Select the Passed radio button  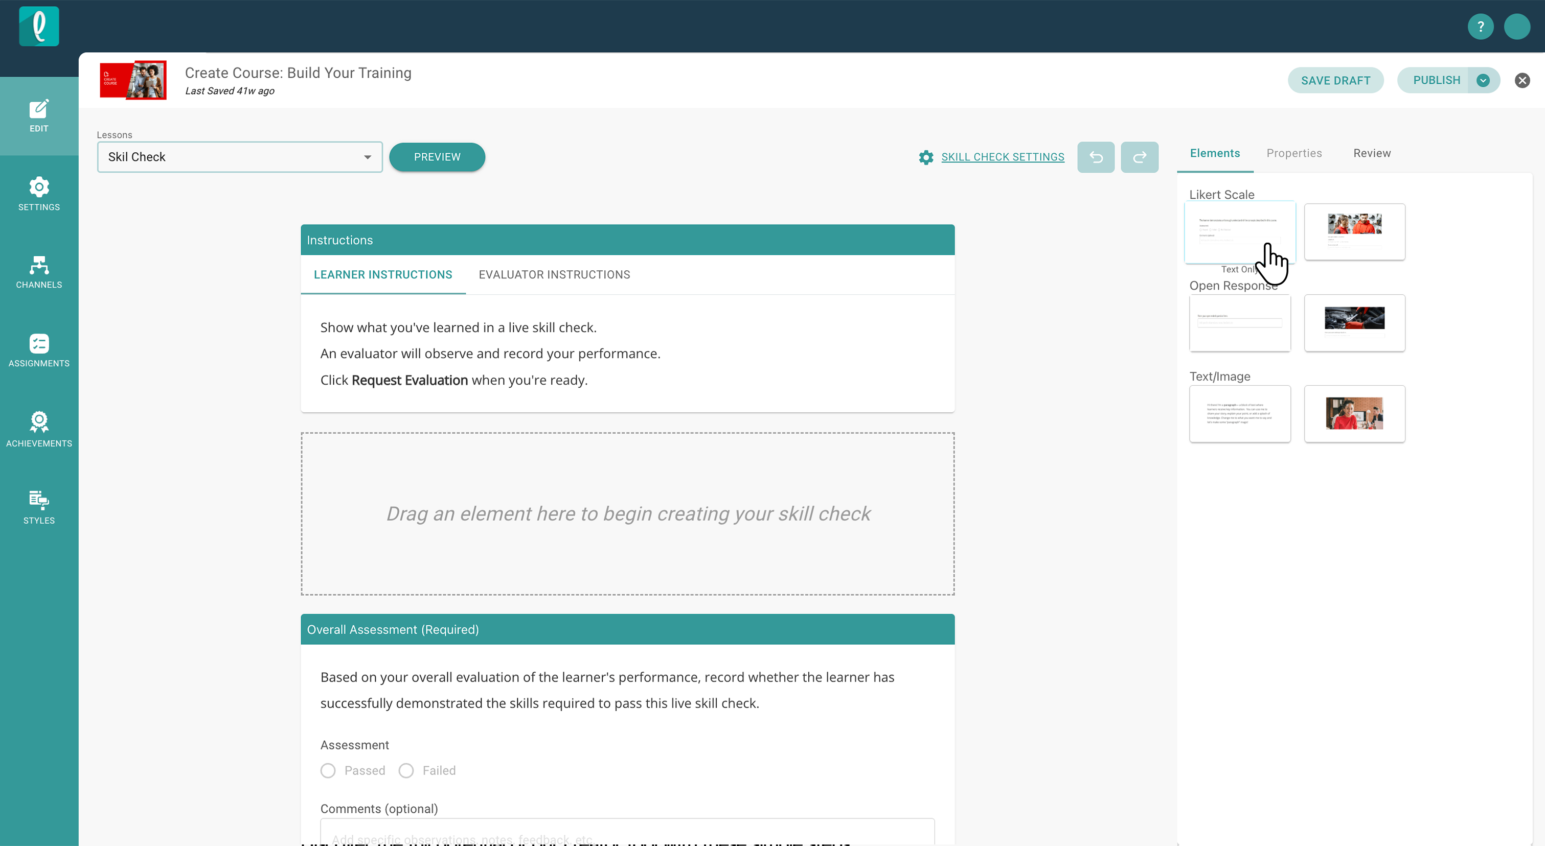click(x=328, y=770)
